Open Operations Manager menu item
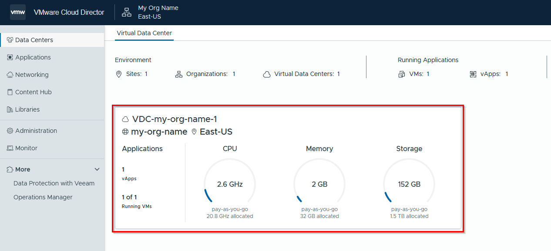551x251 pixels. (43, 197)
